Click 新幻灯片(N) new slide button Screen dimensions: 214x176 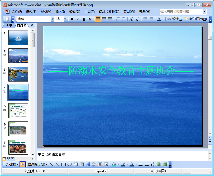click(x=196, y=19)
